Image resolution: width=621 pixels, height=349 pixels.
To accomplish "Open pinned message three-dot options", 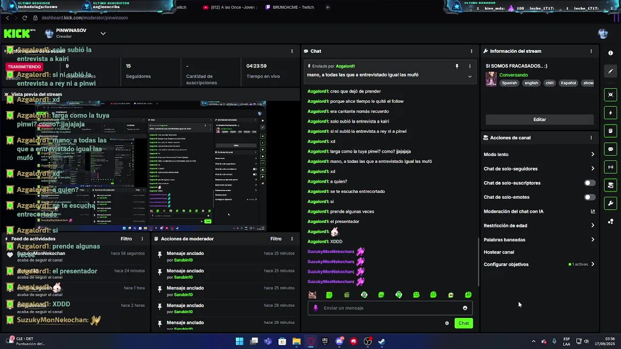I will point(470,66).
